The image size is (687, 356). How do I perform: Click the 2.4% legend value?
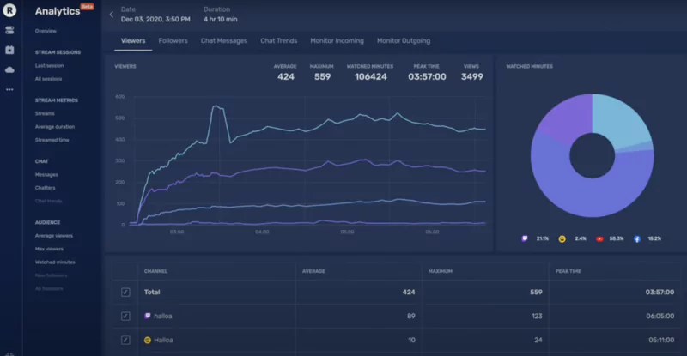tap(581, 238)
